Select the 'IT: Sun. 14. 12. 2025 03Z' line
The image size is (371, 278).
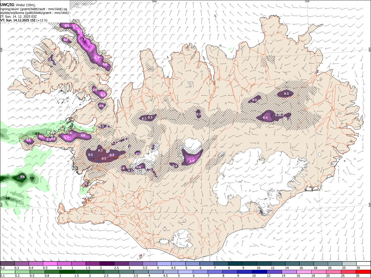[x=18, y=17]
